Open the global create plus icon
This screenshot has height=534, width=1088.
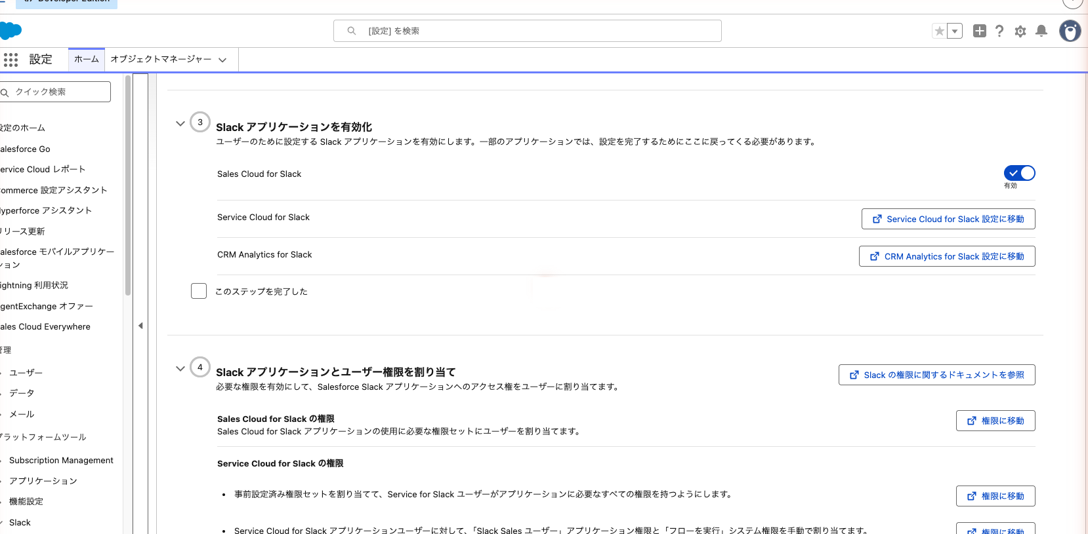(x=980, y=31)
